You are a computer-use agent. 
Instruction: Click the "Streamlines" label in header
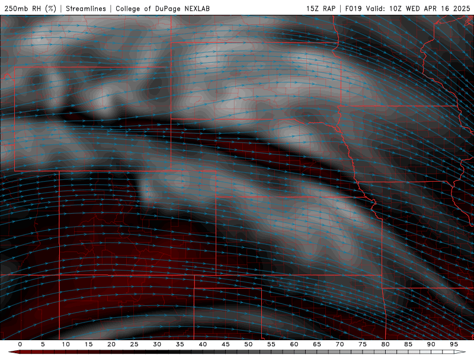[x=86, y=8]
